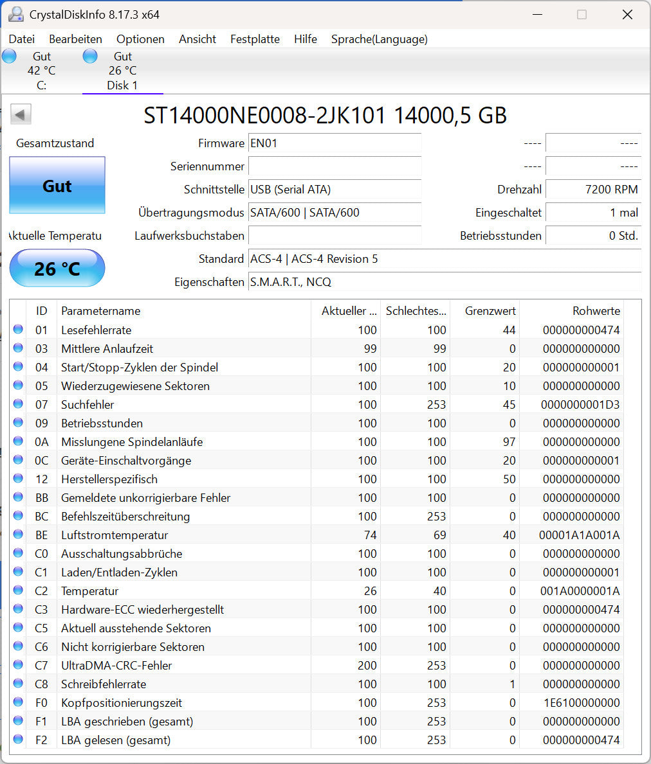The width and height of the screenshot is (651, 764).
Task: Click the blue indicator next to Schreibfehlerrate
Action: coord(19,684)
